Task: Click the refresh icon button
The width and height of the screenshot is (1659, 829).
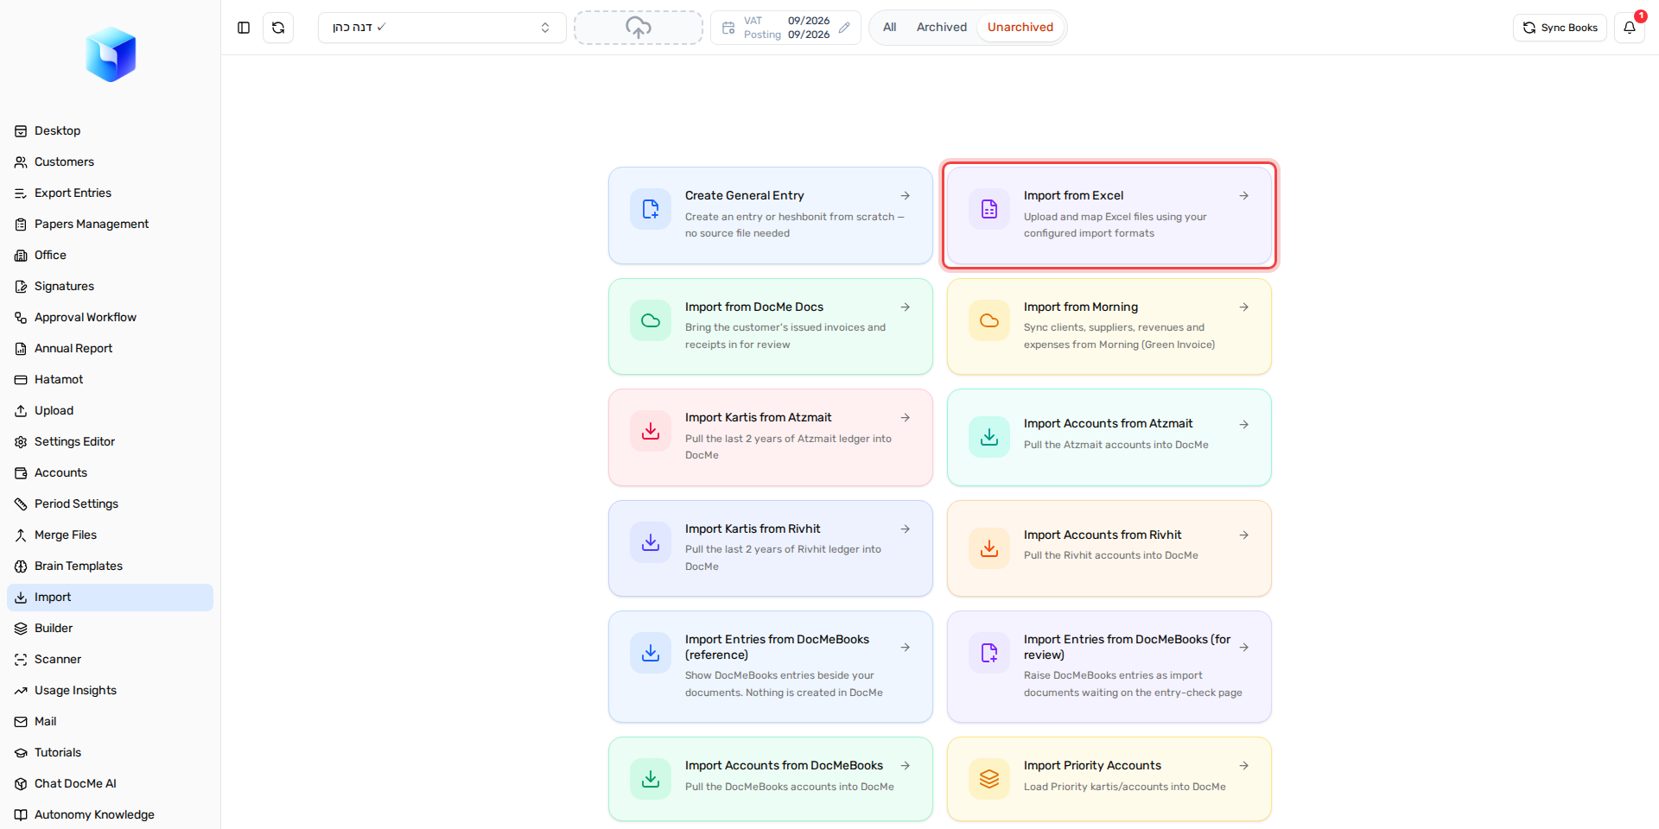Action: (278, 28)
